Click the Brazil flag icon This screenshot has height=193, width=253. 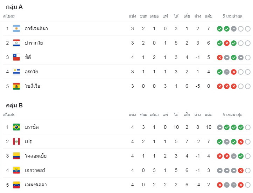(16, 127)
